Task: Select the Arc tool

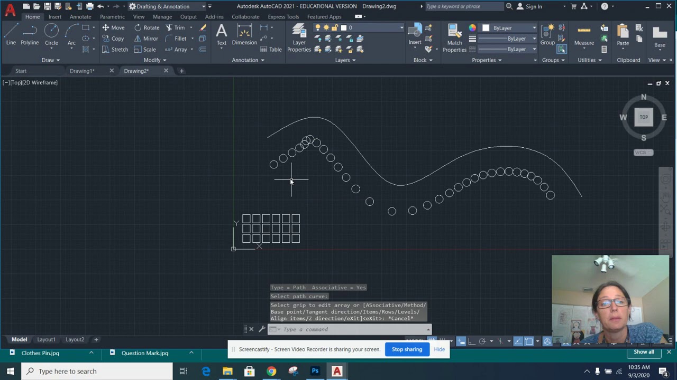Action: click(71, 35)
